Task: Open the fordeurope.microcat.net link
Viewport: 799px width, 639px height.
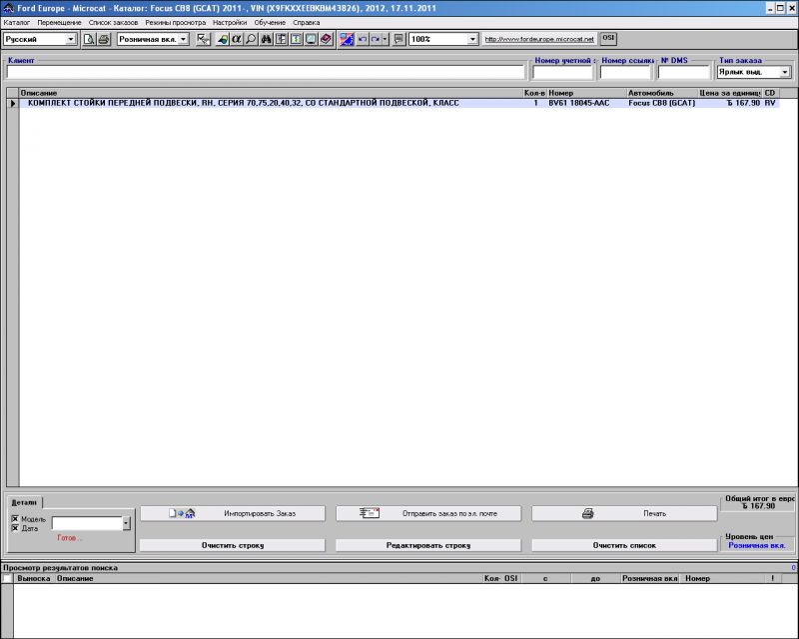Action: tap(539, 39)
